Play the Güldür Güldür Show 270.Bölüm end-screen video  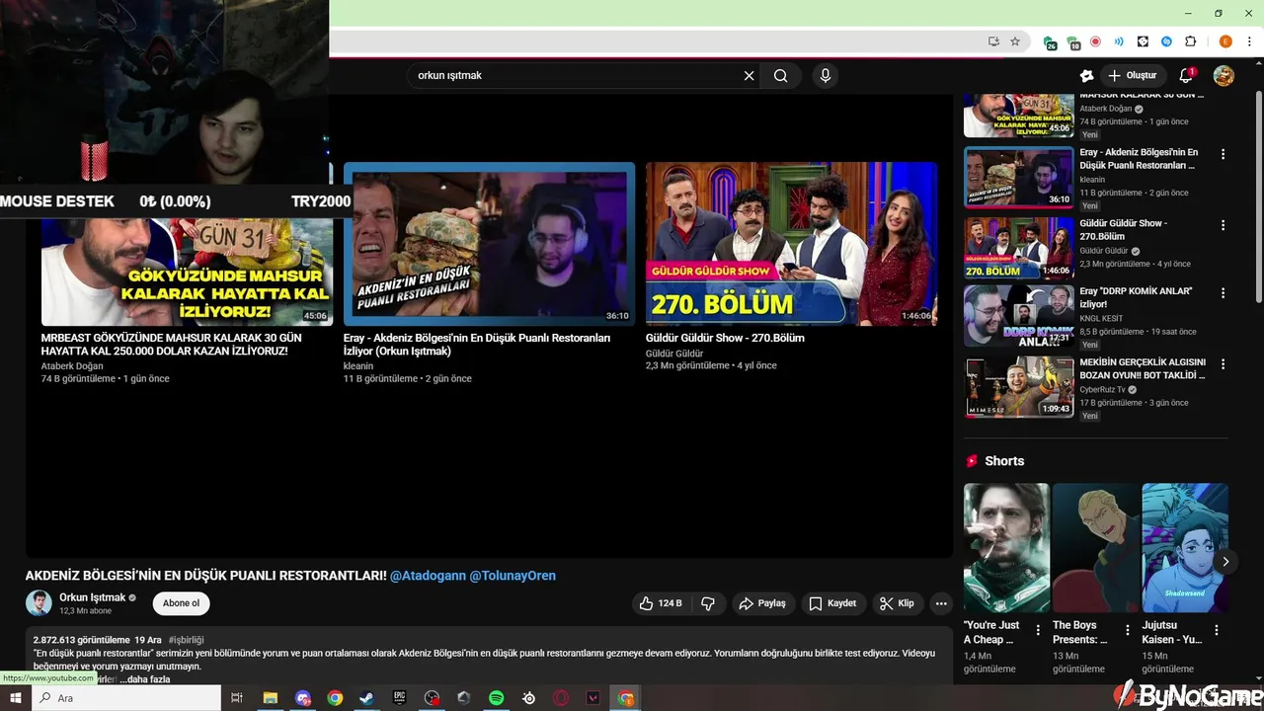791,244
